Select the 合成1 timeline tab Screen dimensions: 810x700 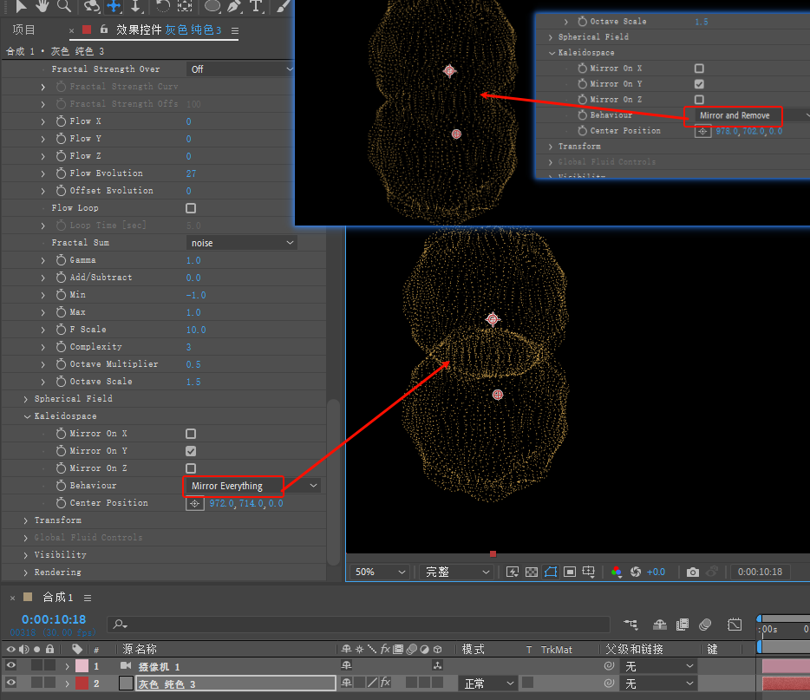tap(58, 598)
